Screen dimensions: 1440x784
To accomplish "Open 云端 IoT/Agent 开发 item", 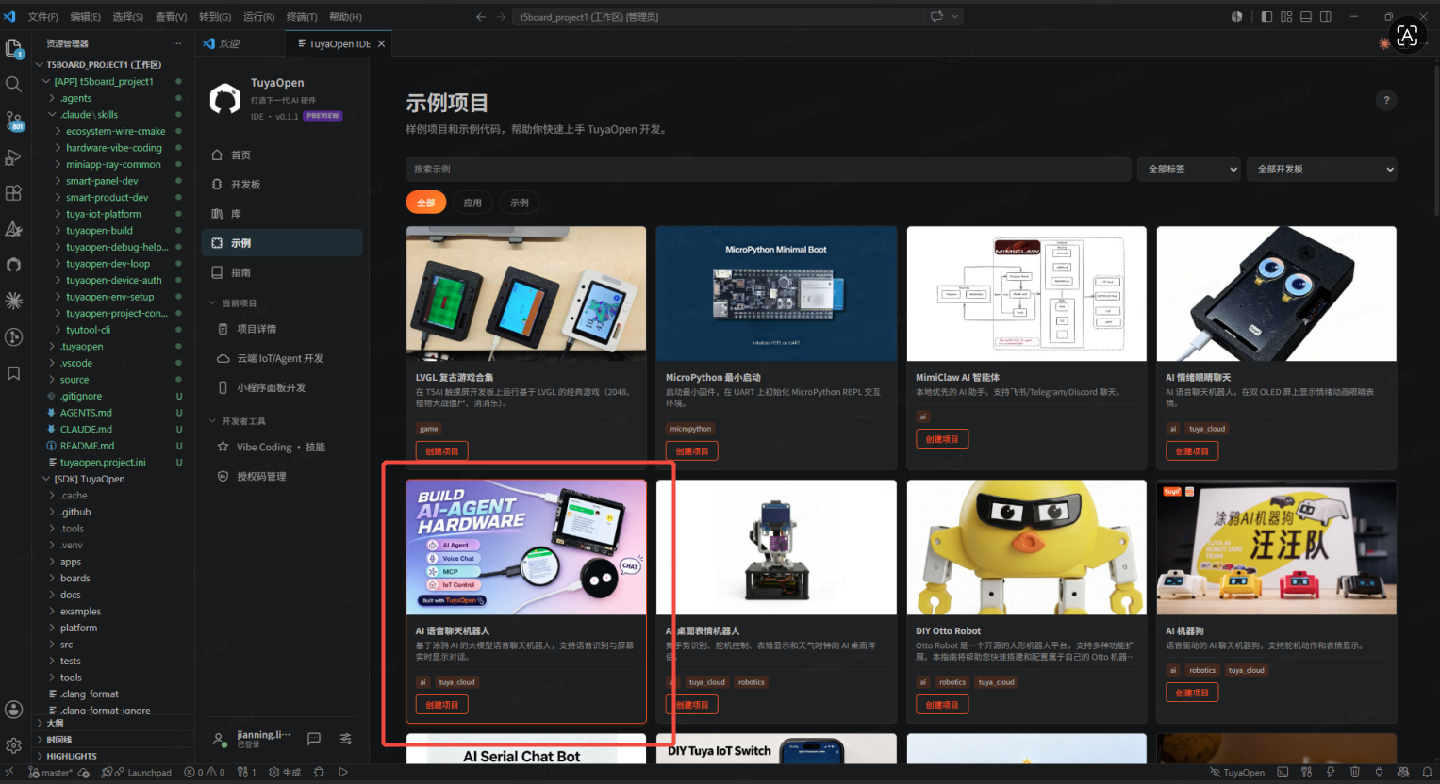I will click(x=282, y=358).
